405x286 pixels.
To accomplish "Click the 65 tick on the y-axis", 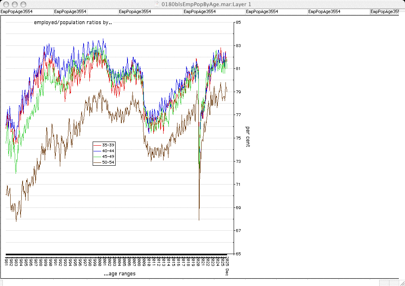I will click(238, 254).
